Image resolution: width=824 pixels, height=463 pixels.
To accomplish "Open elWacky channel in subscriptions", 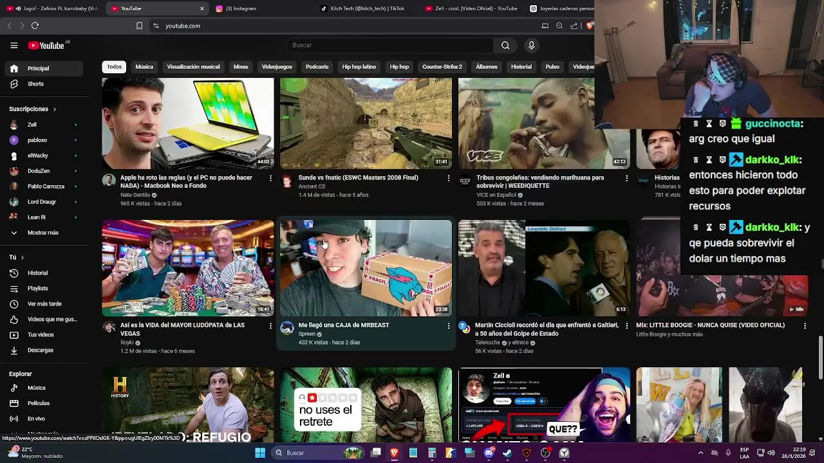I will tap(44, 156).
